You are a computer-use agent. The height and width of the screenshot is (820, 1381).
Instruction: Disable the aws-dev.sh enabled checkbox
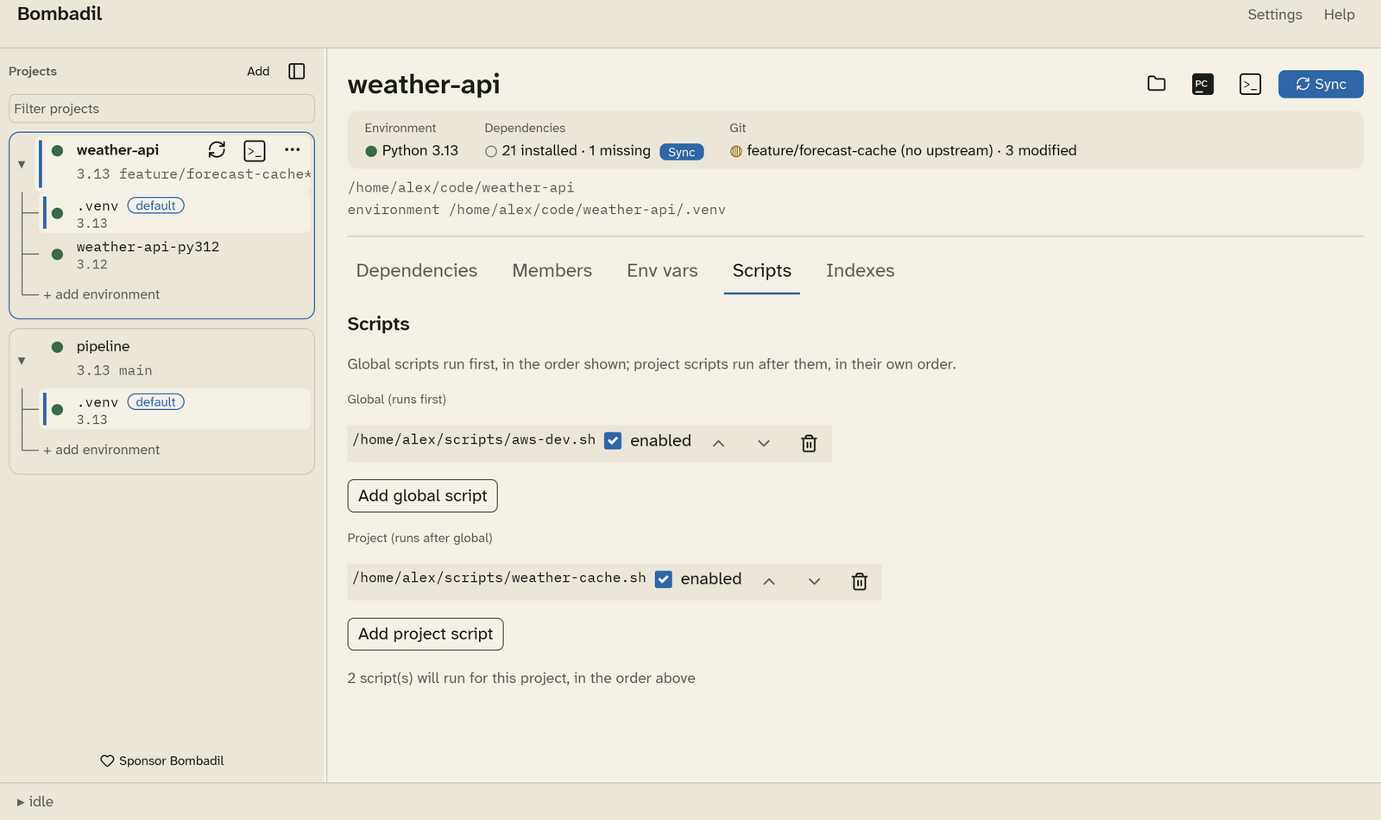point(613,441)
